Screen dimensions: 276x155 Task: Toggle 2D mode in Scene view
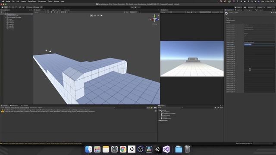click(x=48, y=12)
